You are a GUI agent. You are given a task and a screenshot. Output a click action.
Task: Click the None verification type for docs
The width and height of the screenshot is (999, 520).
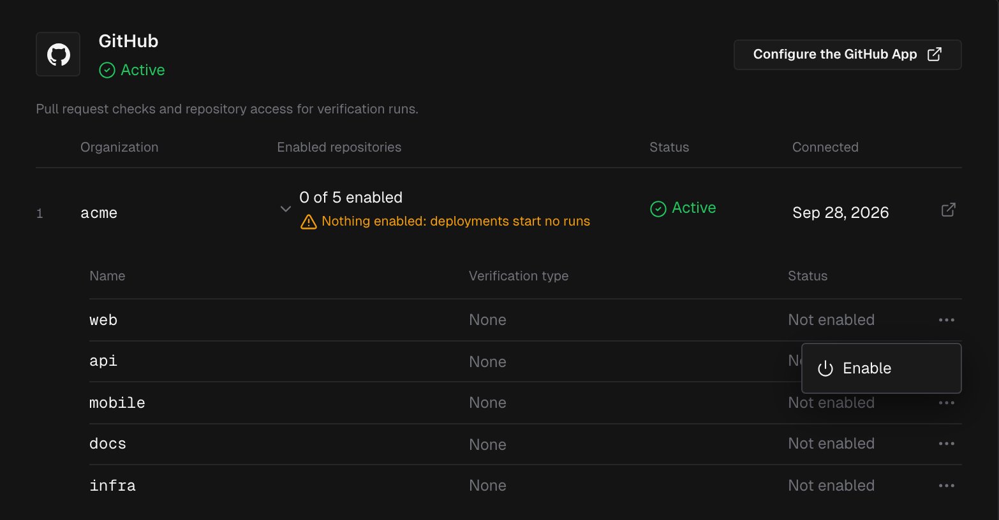coord(487,445)
